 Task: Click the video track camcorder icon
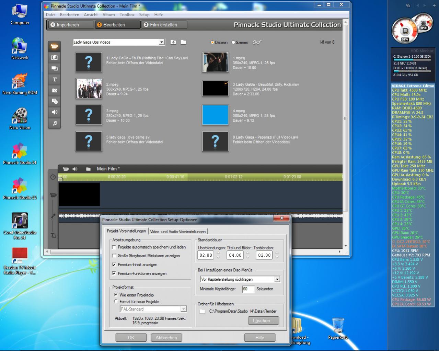[x=53, y=195]
